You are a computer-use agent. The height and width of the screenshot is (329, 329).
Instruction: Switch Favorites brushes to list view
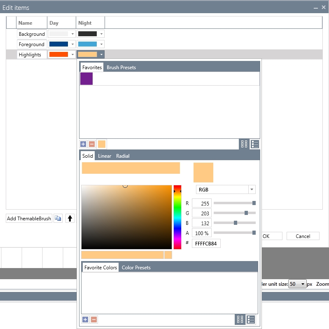pyautogui.click(x=254, y=144)
